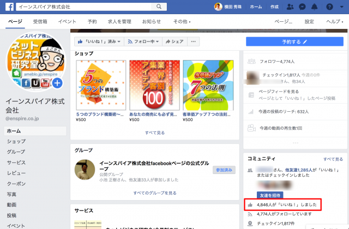Open the three-dots more options button
The height and width of the screenshot is (229, 349).
194,41
